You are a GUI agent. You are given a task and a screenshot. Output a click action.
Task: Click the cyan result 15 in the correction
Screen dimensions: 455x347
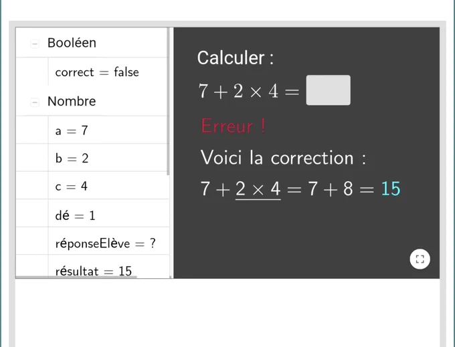click(391, 189)
